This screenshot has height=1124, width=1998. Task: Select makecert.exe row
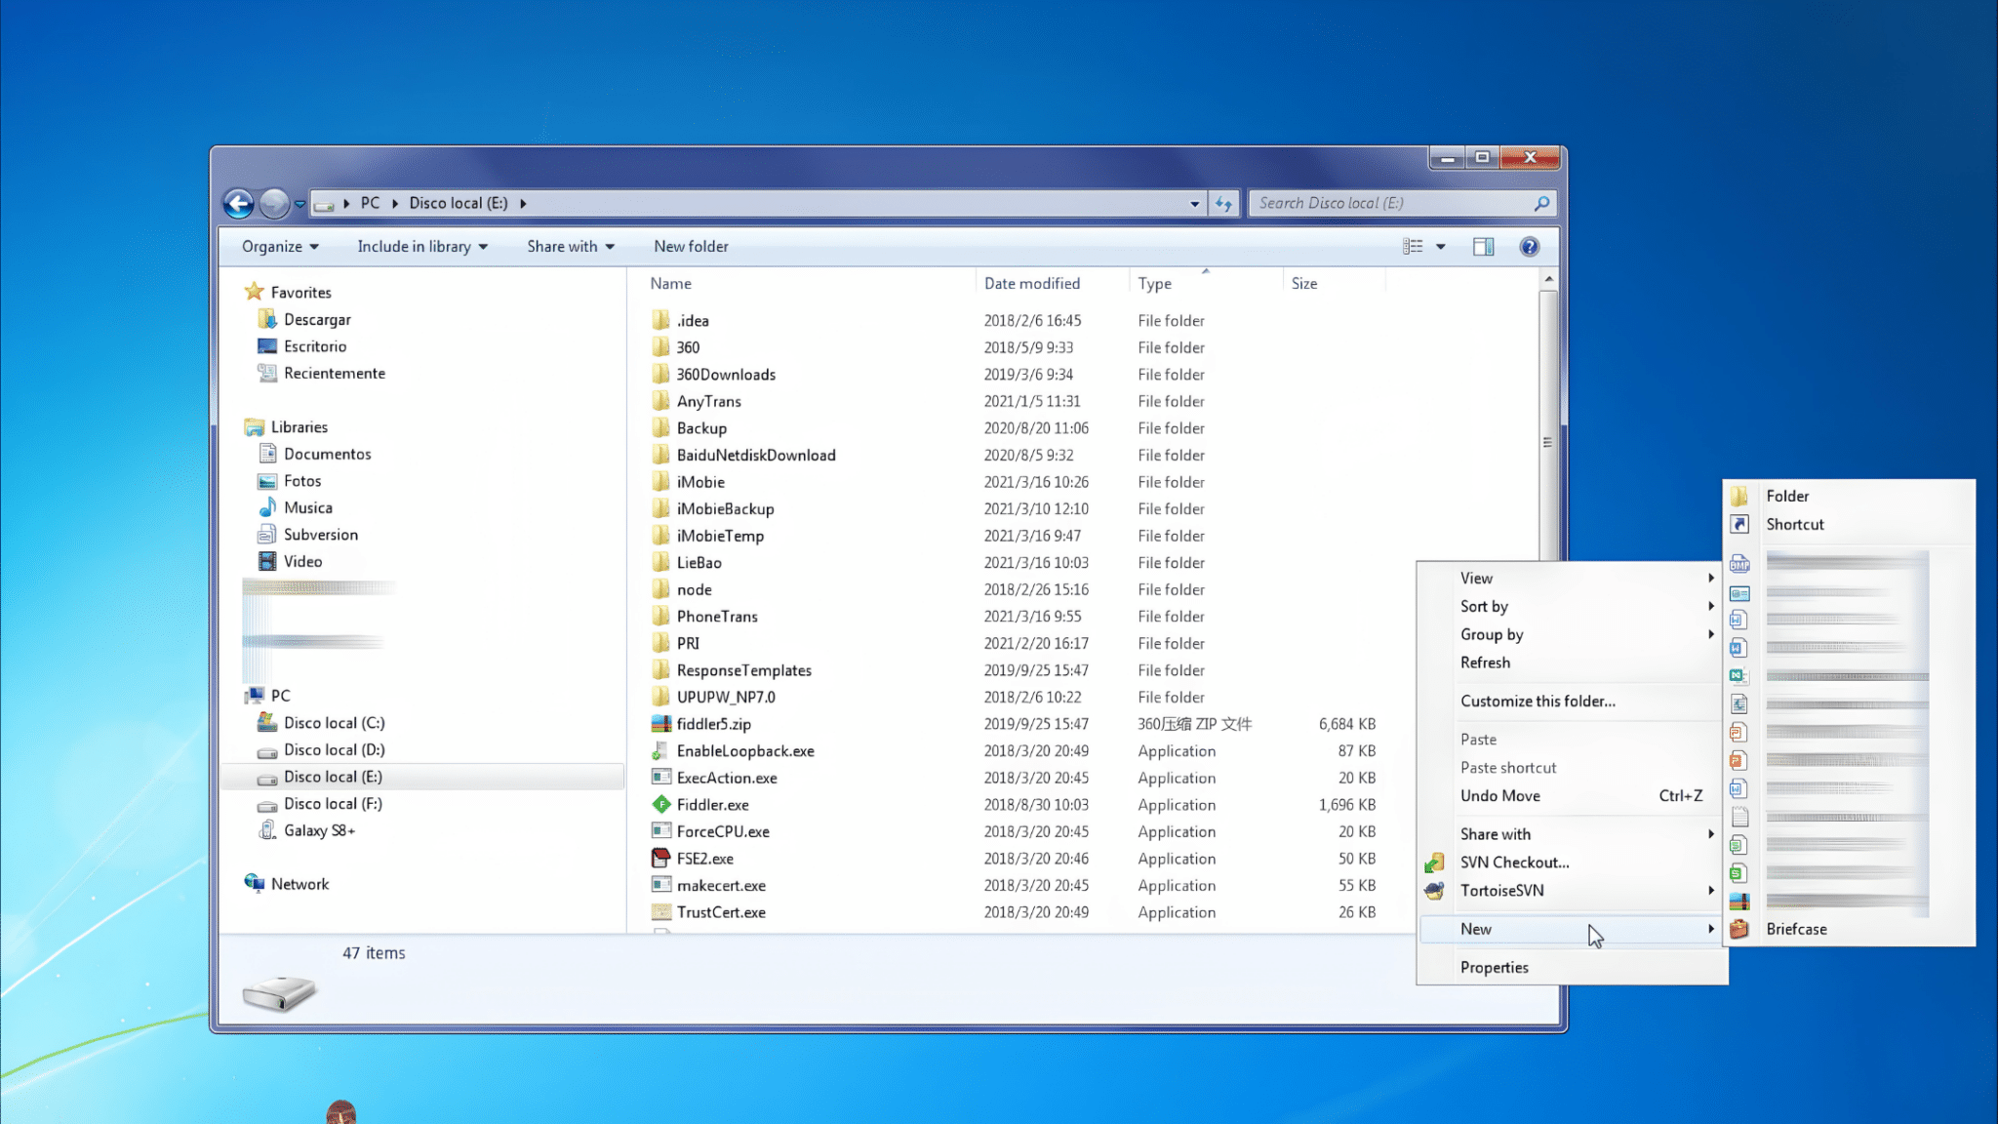[x=1015, y=886]
